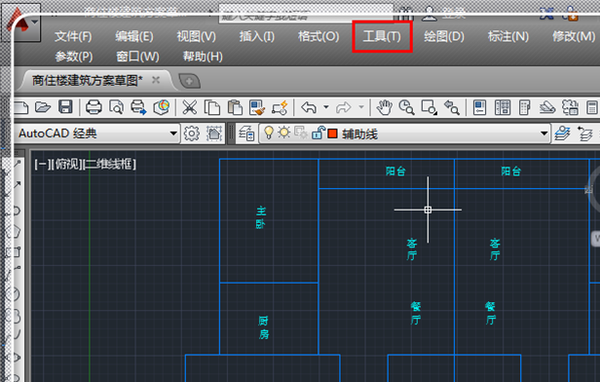600x382 pixels.
Task: Open the Markup Set Manager icon
Action: 570,107
